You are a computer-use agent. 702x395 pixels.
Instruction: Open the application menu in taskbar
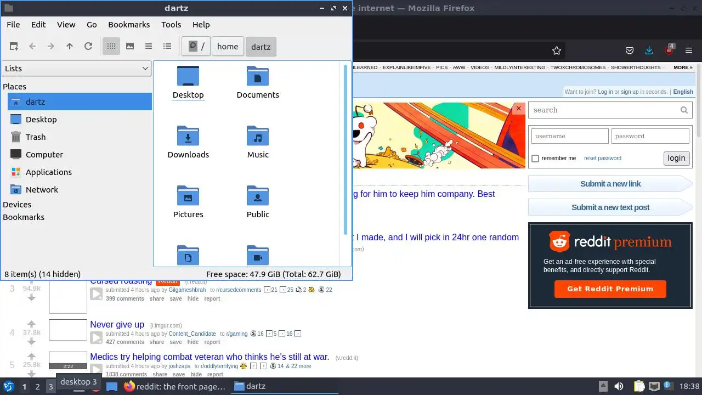point(8,386)
